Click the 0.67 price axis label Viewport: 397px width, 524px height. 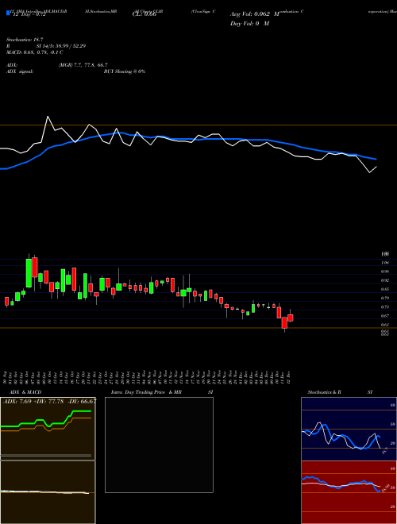click(x=384, y=316)
